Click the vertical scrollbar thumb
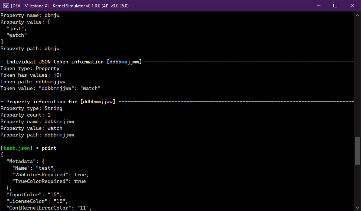The image size is (361, 211). [x=357, y=151]
